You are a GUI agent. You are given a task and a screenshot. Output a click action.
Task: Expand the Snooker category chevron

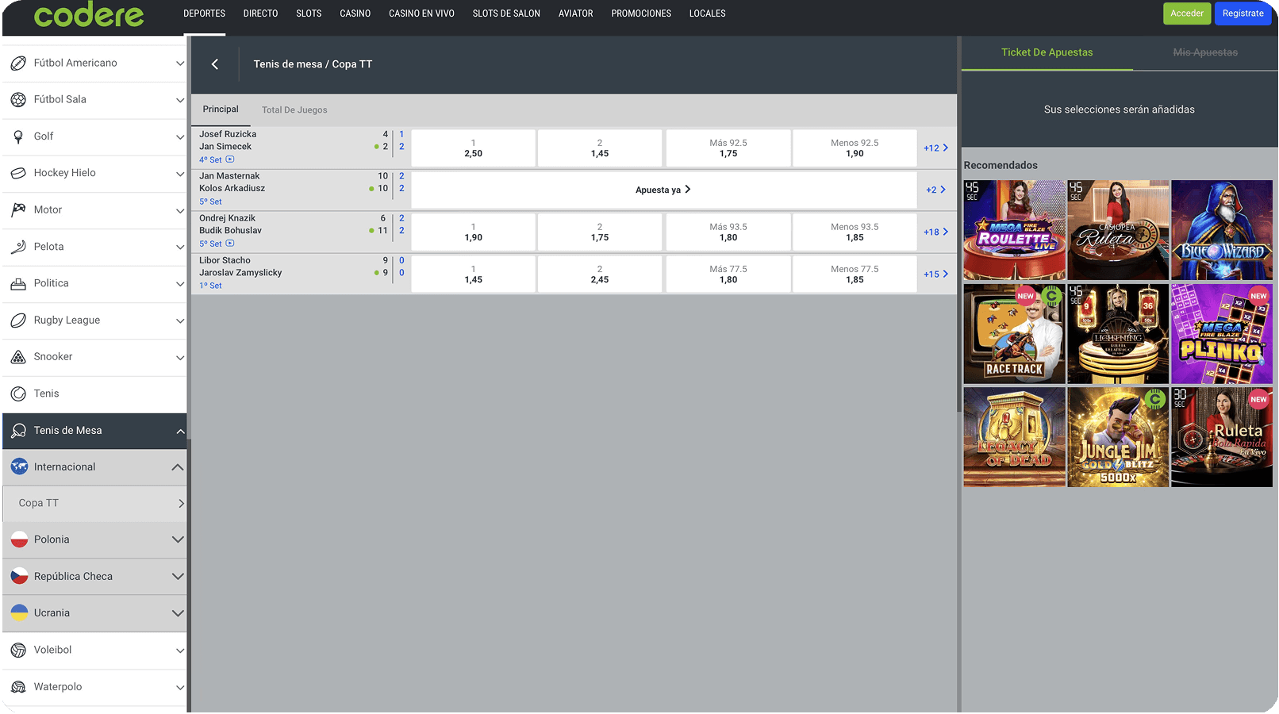coord(180,358)
